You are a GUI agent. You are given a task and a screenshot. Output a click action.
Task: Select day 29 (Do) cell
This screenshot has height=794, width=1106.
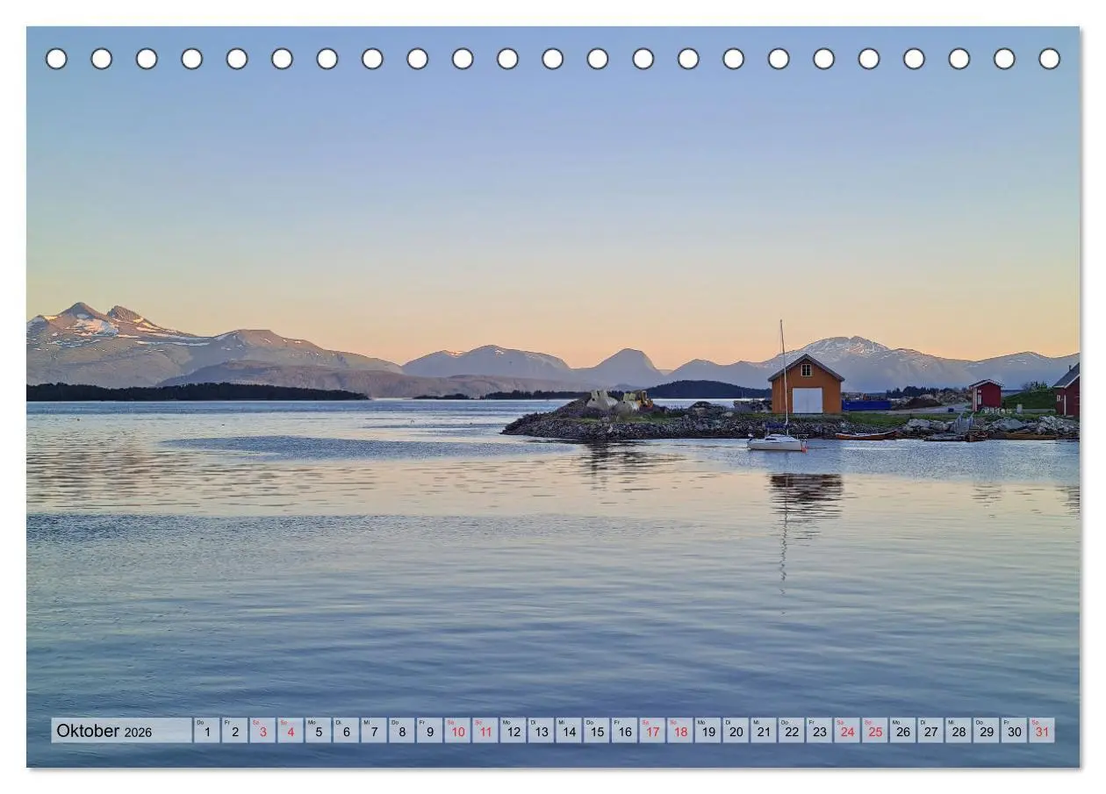pyautogui.click(x=987, y=731)
